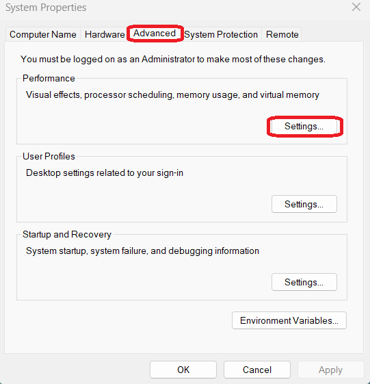The image size is (370, 384).
Task: Click the Startup and Recovery group label
Action: [67, 234]
